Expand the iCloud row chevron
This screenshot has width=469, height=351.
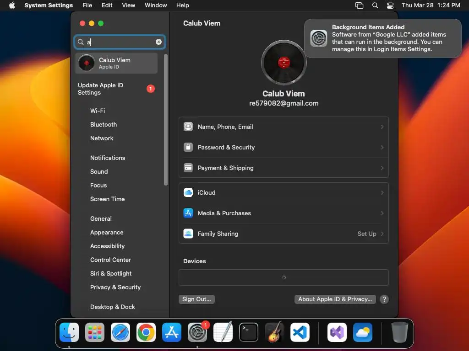(382, 192)
